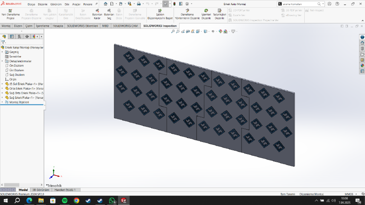The width and height of the screenshot is (365, 205).
Task: Open SOLIDWORKS Resources in task pane
Action: (362, 37)
